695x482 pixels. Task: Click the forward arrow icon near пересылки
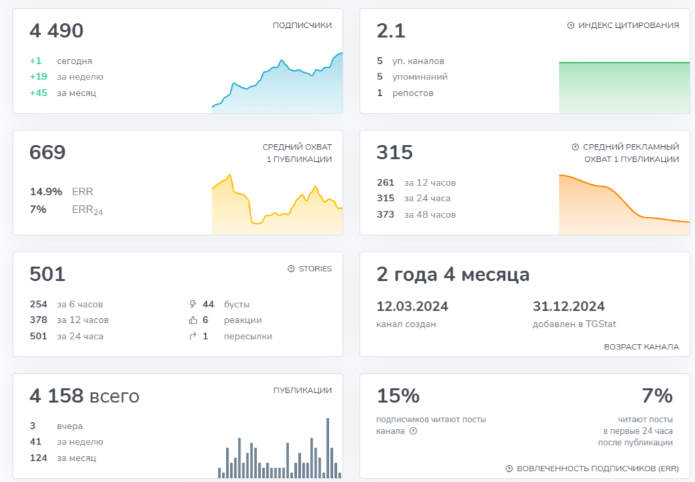pos(193,337)
